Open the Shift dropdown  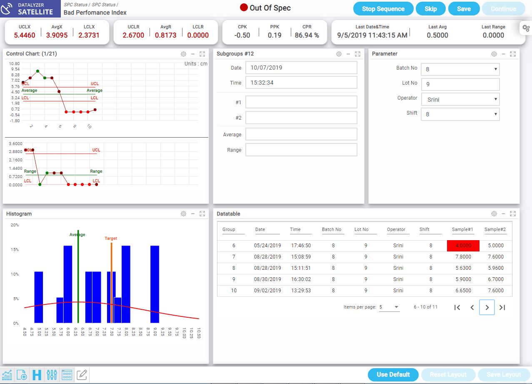(x=460, y=114)
